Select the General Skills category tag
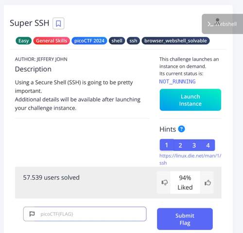Screen dimensions: 243x233 coord(52,41)
